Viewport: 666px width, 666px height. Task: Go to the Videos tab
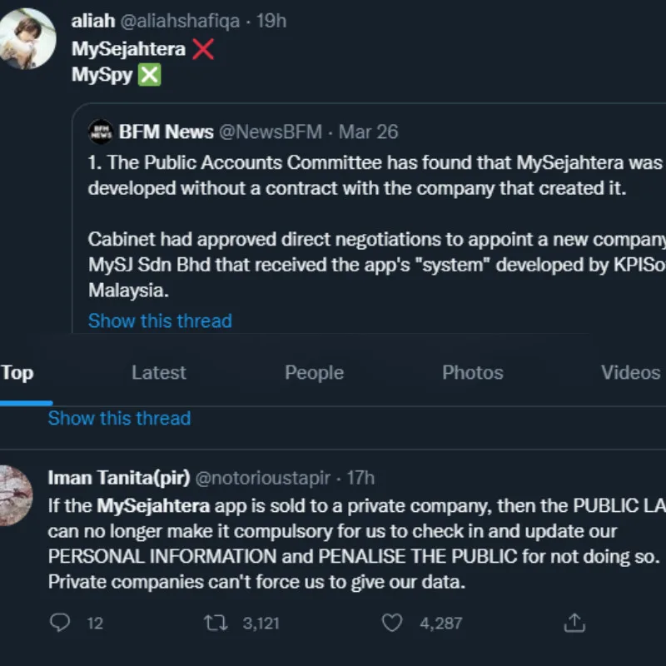pyautogui.click(x=630, y=372)
